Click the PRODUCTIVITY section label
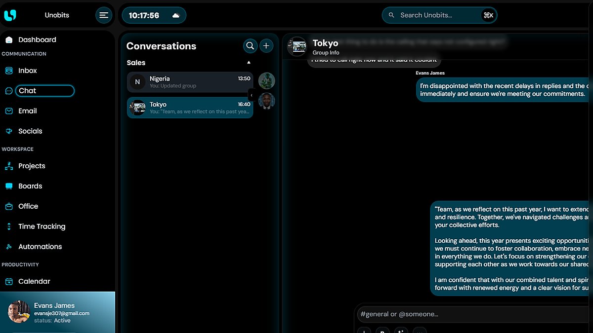This screenshot has width=593, height=333. coord(20,264)
